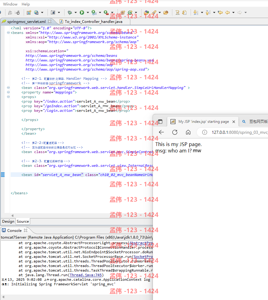Switch to To_index_Controller_handler.java tab
The image size is (268, 300).
point(93,22)
